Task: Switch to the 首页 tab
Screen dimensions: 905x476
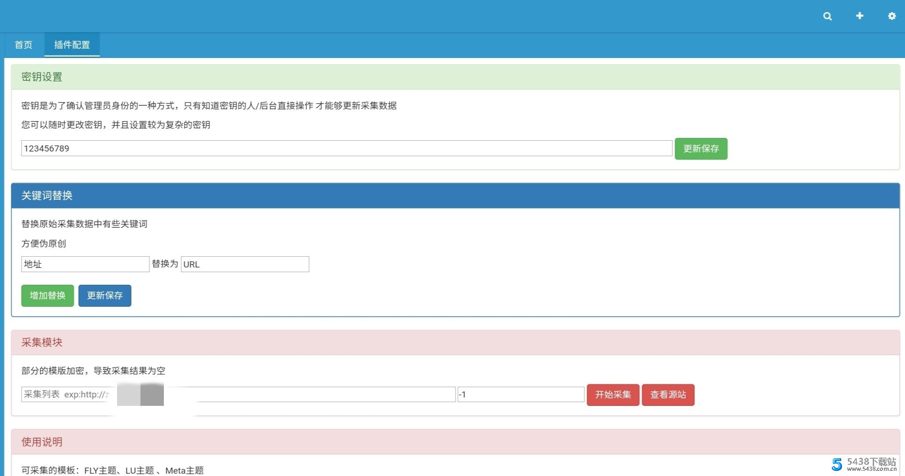Action: 23,44
